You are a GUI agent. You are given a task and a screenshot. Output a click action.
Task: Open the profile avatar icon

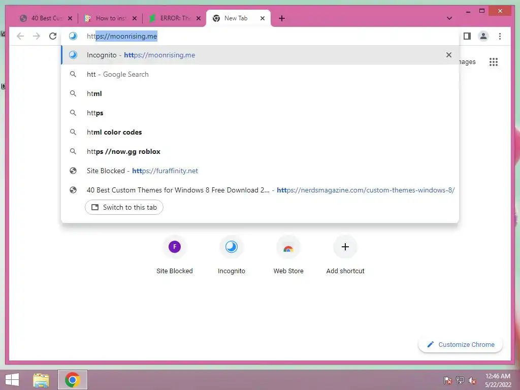[x=483, y=36]
